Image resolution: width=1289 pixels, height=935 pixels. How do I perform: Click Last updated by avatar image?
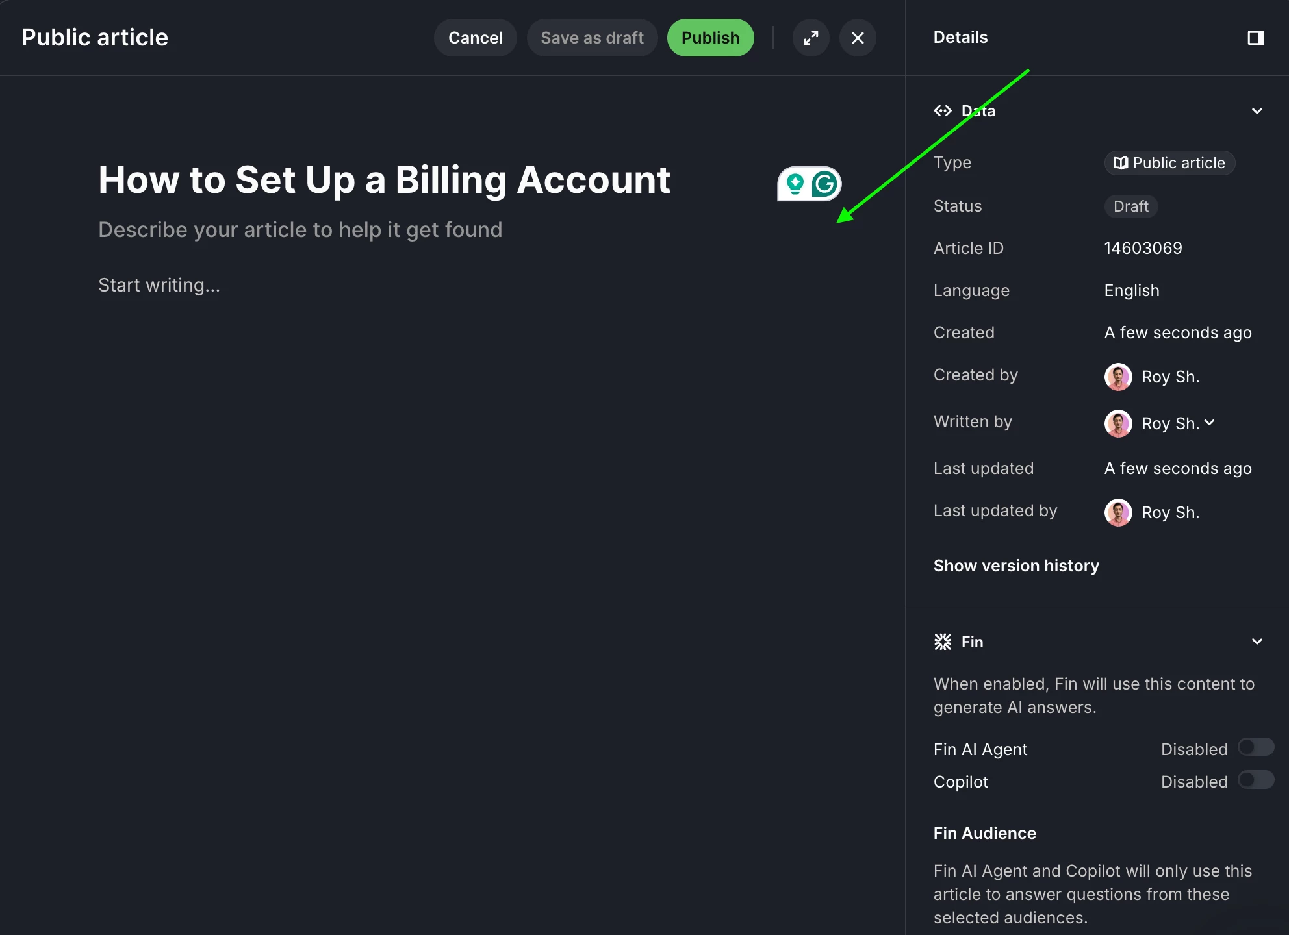click(x=1118, y=512)
